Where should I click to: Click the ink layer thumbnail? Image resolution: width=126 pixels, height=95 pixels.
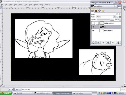102,27
